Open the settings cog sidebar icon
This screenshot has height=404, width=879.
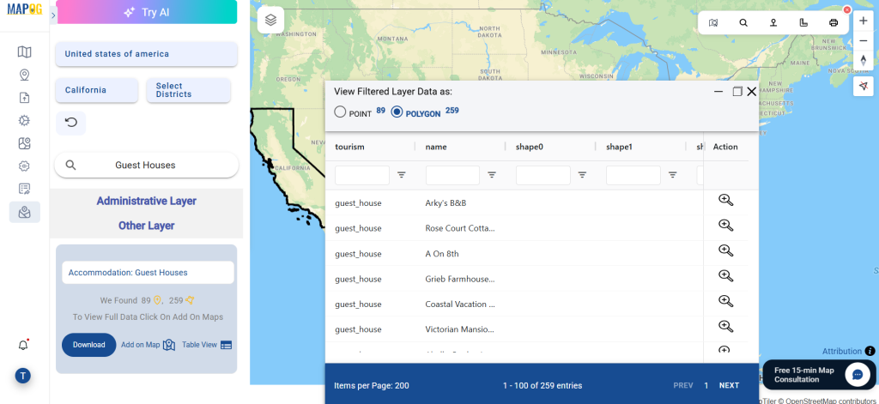pos(24,166)
